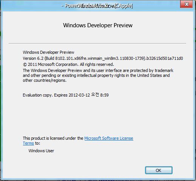
Task: Click the Version 6.2 build number line
Action: [103, 58]
